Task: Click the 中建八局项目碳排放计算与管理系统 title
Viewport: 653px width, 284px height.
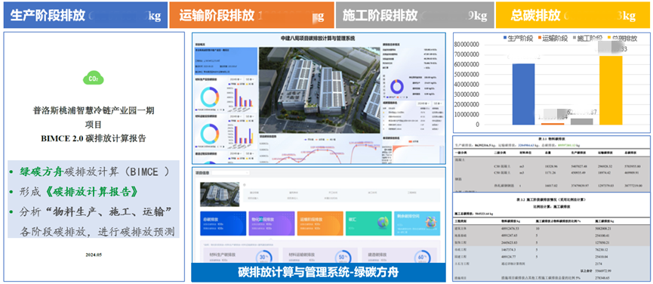Action: 318,39
